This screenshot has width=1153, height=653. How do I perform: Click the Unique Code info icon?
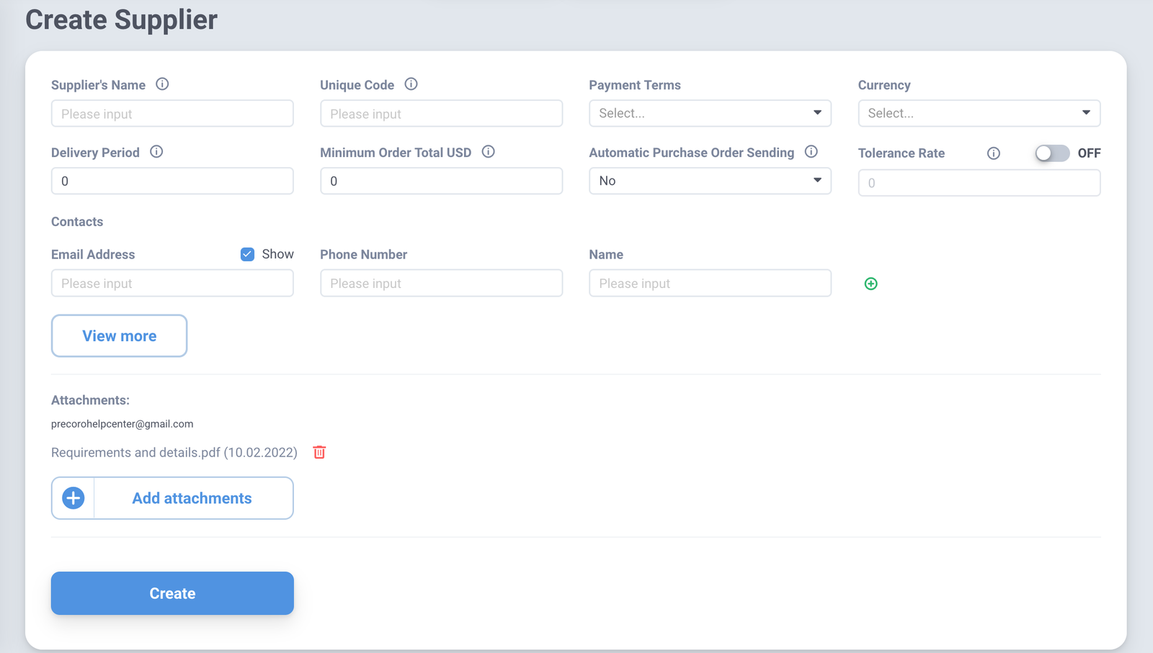tap(411, 84)
